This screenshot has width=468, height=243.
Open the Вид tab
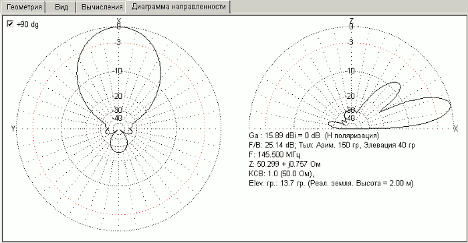click(x=61, y=7)
